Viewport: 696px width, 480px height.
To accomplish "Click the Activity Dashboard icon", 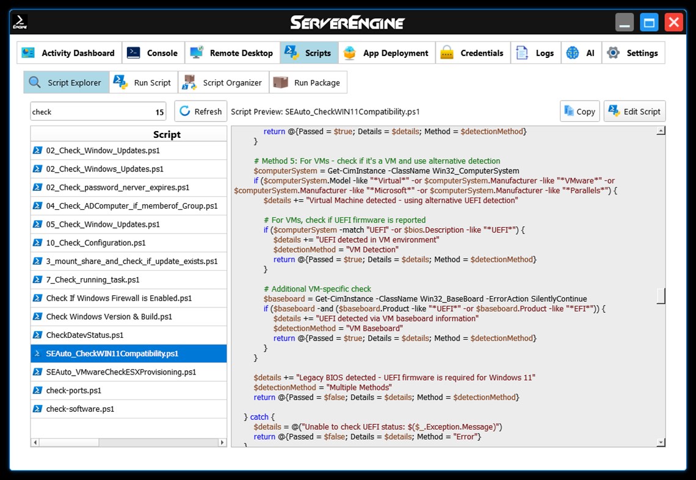I will pyautogui.click(x=27, y=53).
